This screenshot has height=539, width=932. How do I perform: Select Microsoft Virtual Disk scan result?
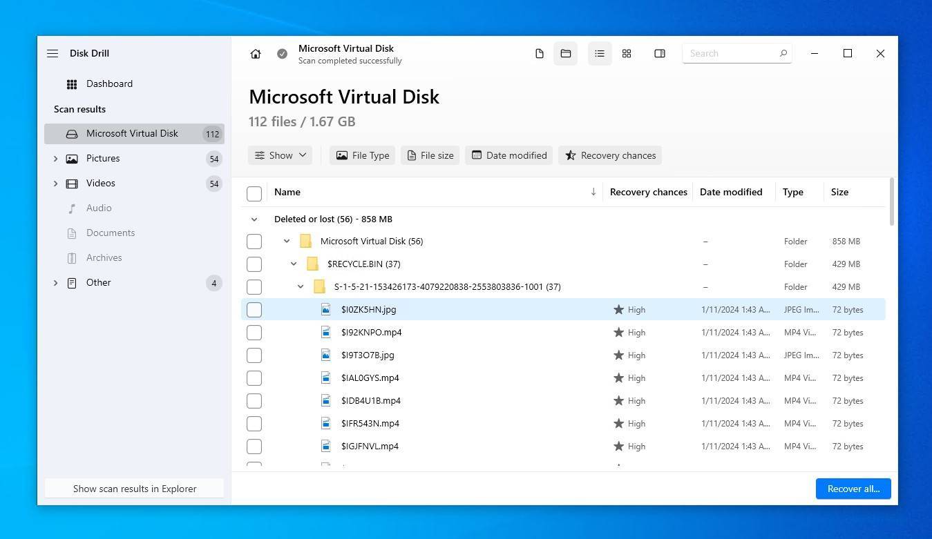[134, 134]
